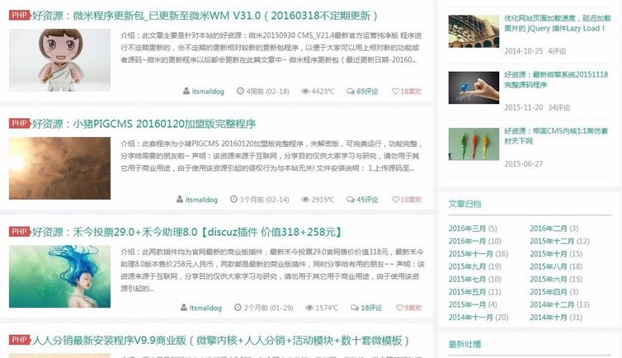Click 10喜欢 like count text
This screenshot has height=358, width=622.
pos(411,200)
